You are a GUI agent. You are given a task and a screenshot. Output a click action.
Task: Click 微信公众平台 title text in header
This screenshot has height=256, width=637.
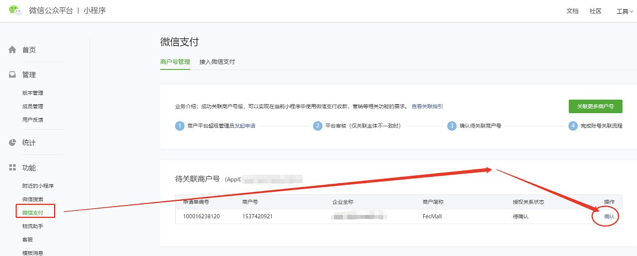pyautogui.click(x=51, y=11)
